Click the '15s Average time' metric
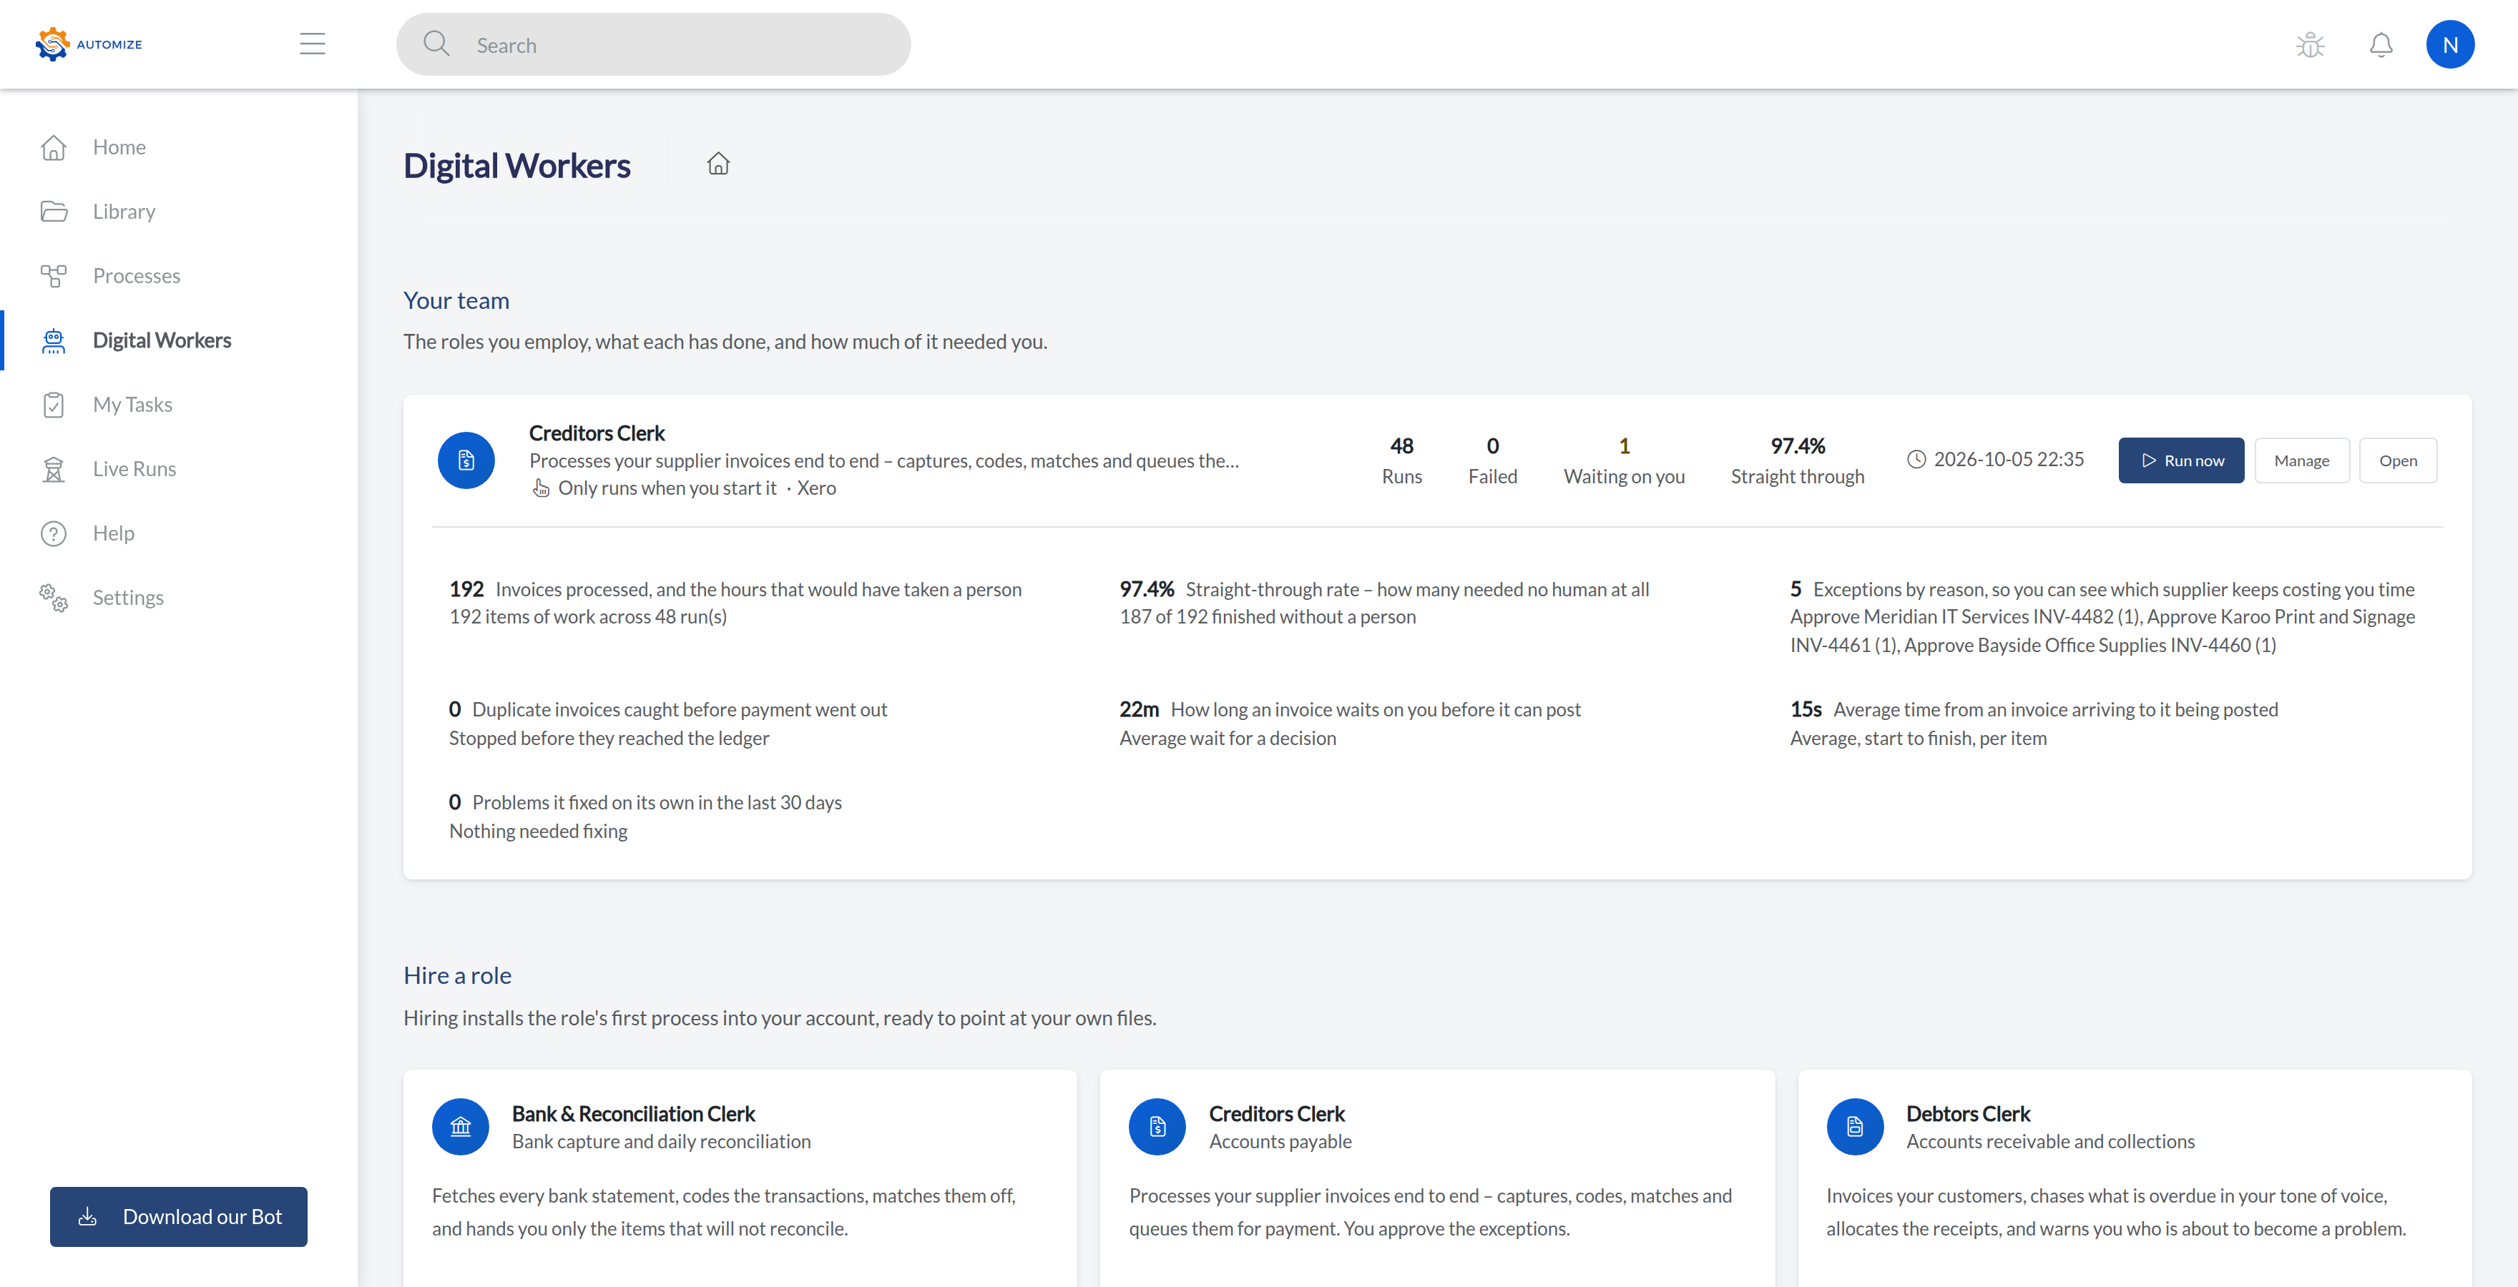This screenshot has width=2518, height=1287. (x=2033, y=723)
